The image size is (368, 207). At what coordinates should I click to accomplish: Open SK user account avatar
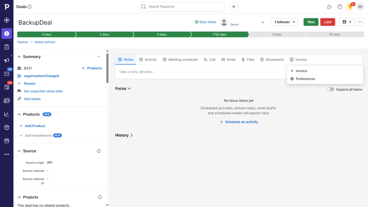[x=360, y=7]
